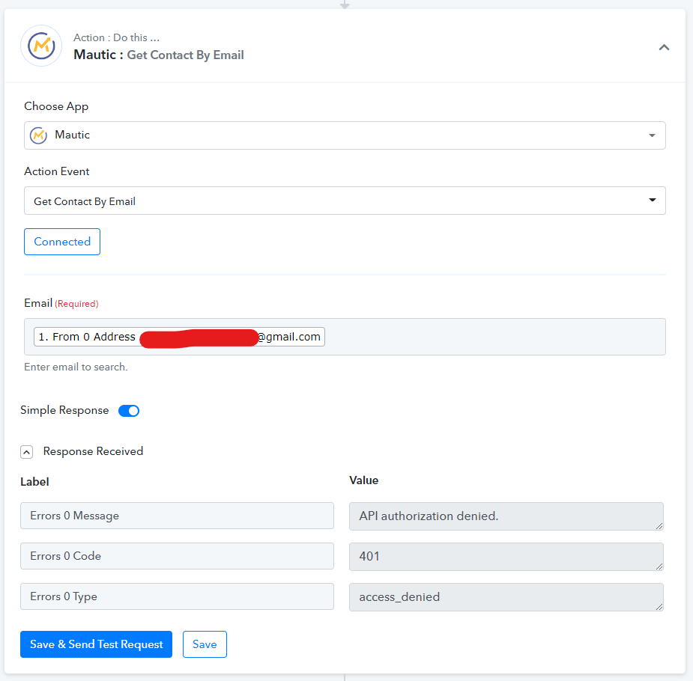
Task: Click the Errors 0 Message label field
Action: (177, 516)
